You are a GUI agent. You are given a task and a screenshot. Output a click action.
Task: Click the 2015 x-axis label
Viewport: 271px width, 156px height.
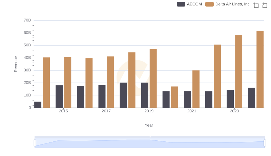(63, 111)
